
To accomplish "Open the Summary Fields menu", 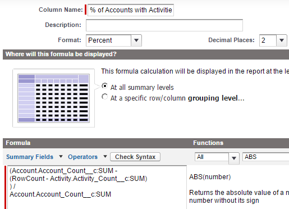I will [x=30, y=157].
